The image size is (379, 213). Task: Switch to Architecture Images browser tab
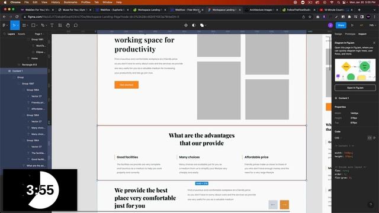261,10
